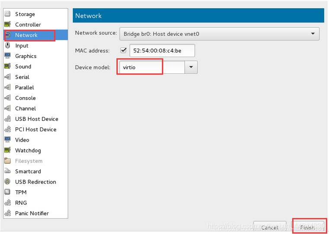Select Storage in the hardware list
Viewport: 329px width, 234px height.
35,14
